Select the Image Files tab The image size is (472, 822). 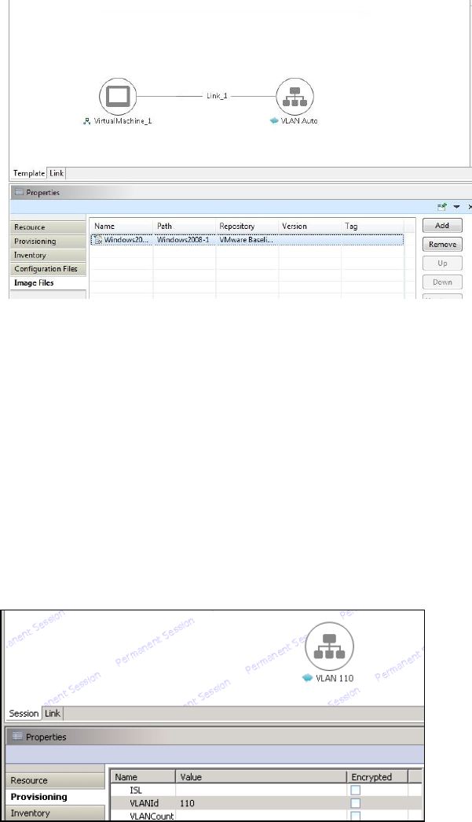point(48,282)
